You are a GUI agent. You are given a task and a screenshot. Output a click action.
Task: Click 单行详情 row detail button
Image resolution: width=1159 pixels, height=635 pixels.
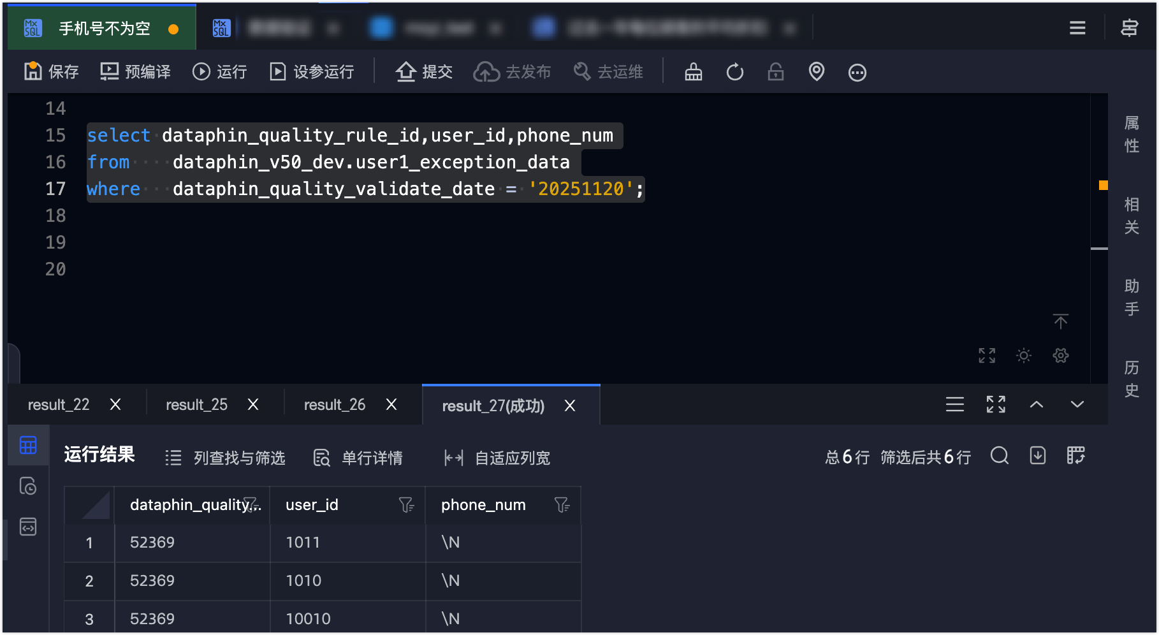click(358, 458)
